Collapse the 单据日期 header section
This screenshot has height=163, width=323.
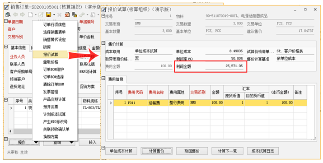click(6, 21)
